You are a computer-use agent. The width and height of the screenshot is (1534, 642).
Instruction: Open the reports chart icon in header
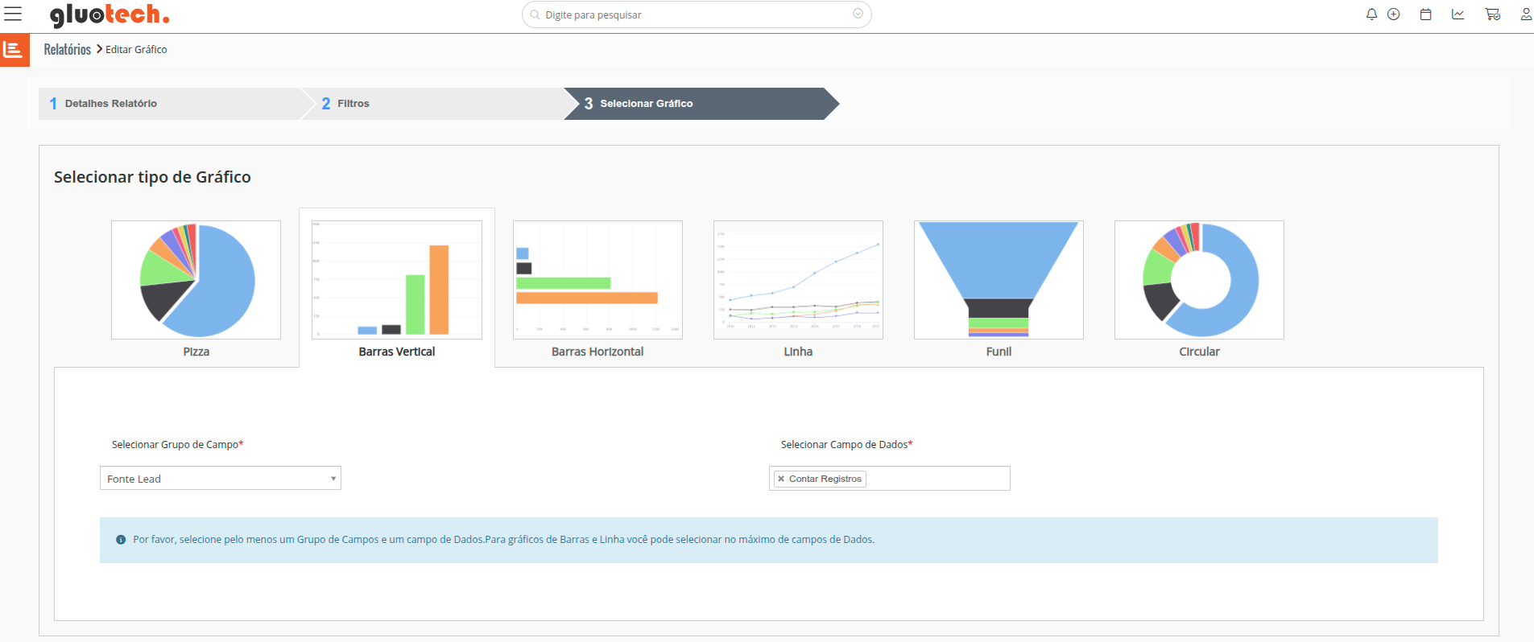point(1458,14)
